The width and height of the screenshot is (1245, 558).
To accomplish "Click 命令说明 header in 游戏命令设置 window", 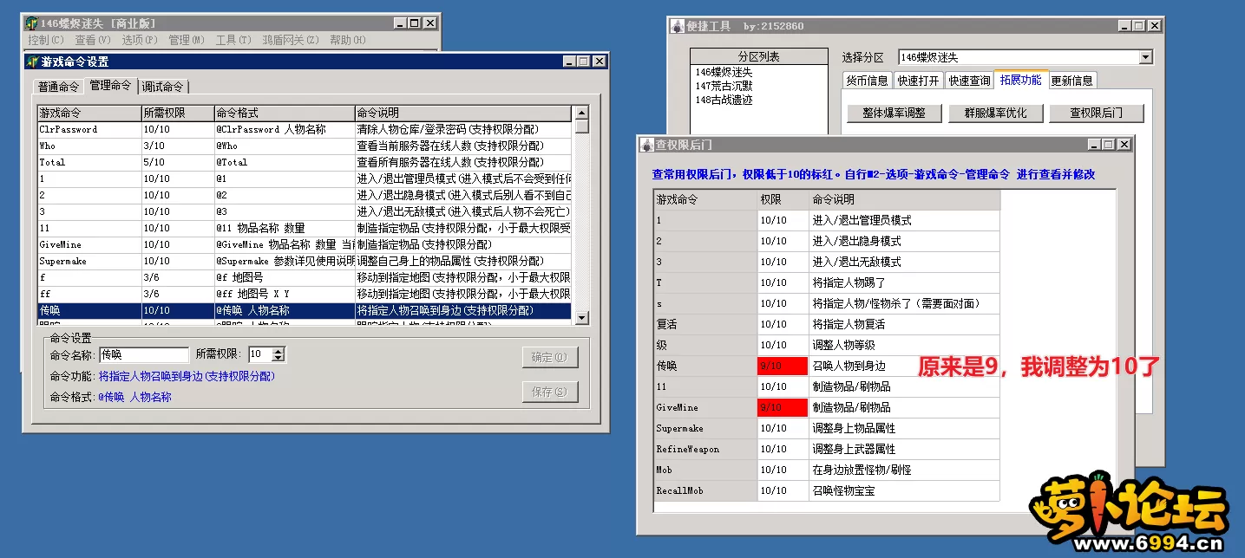I will tap(462, 113).
